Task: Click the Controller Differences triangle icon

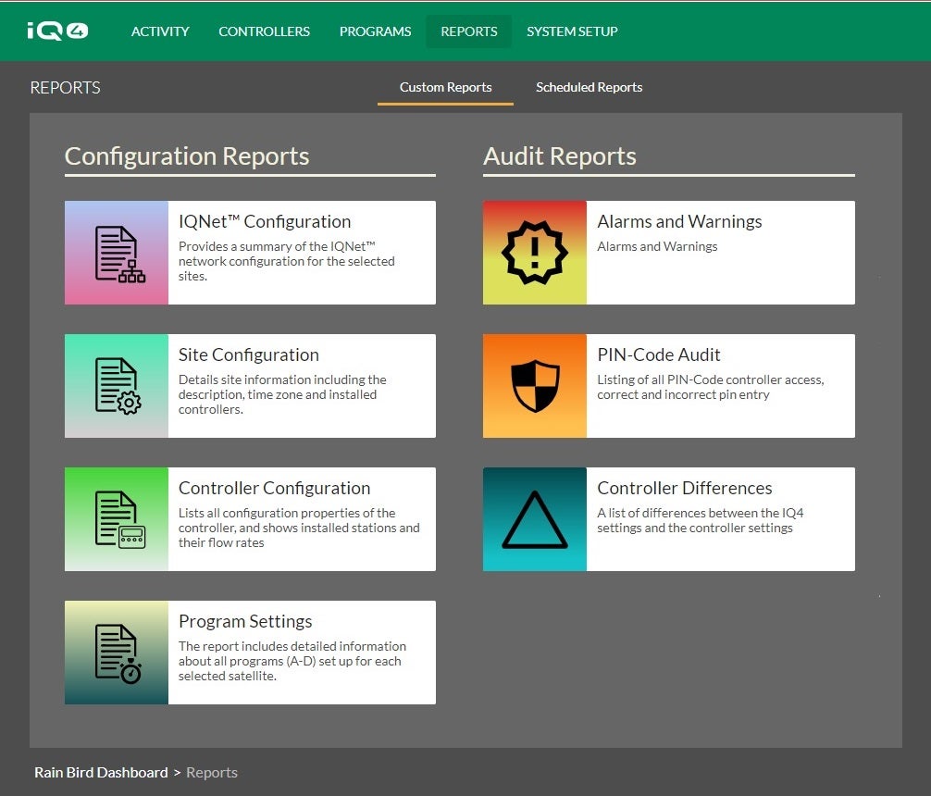Action: 535,519
